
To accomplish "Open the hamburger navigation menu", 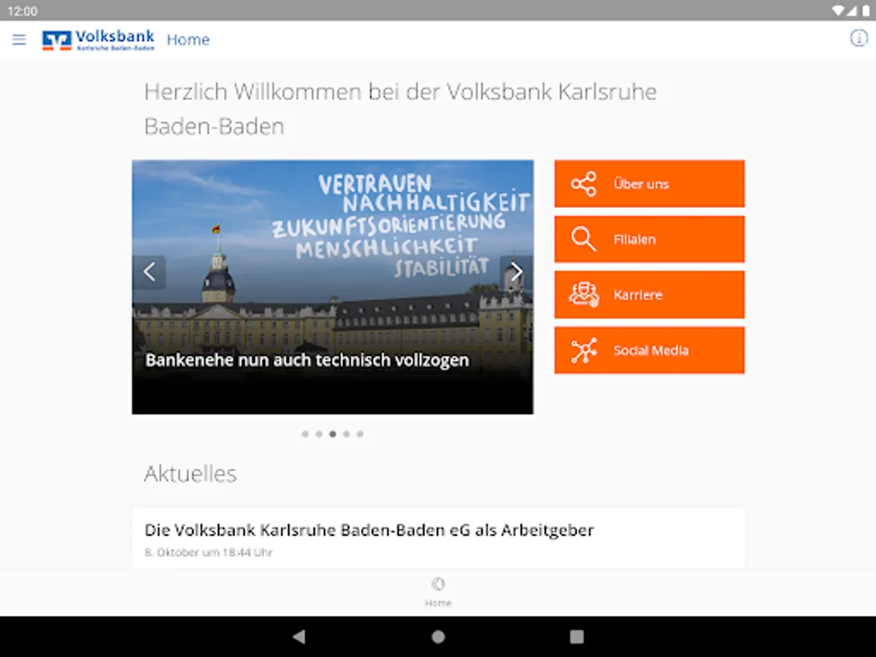I will click(x=19, y=39).
